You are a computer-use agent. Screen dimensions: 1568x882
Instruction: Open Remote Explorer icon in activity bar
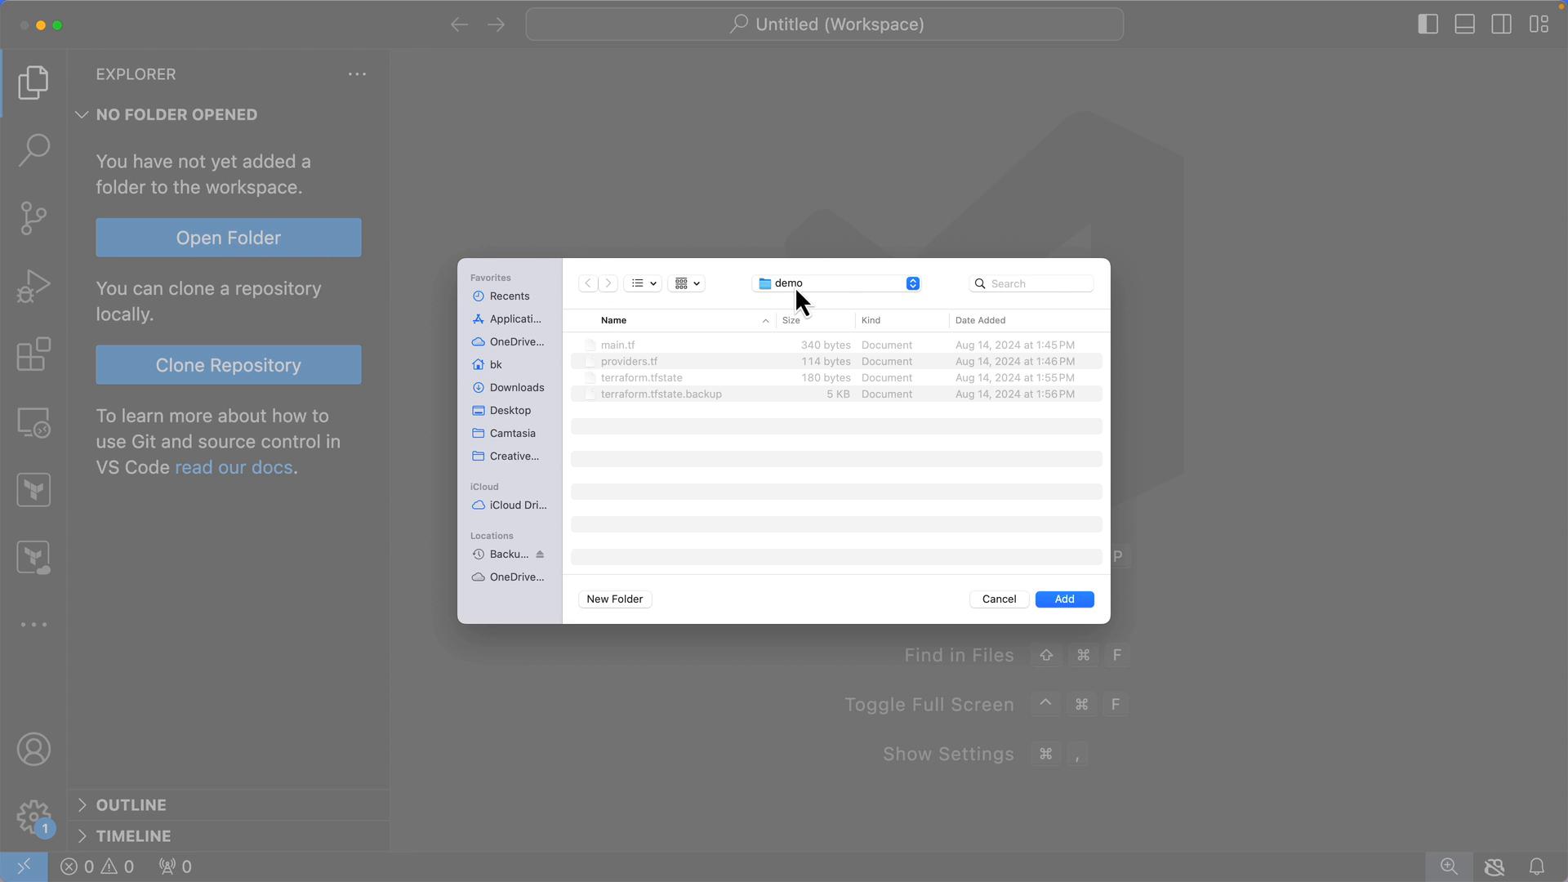tap(33, 422)
